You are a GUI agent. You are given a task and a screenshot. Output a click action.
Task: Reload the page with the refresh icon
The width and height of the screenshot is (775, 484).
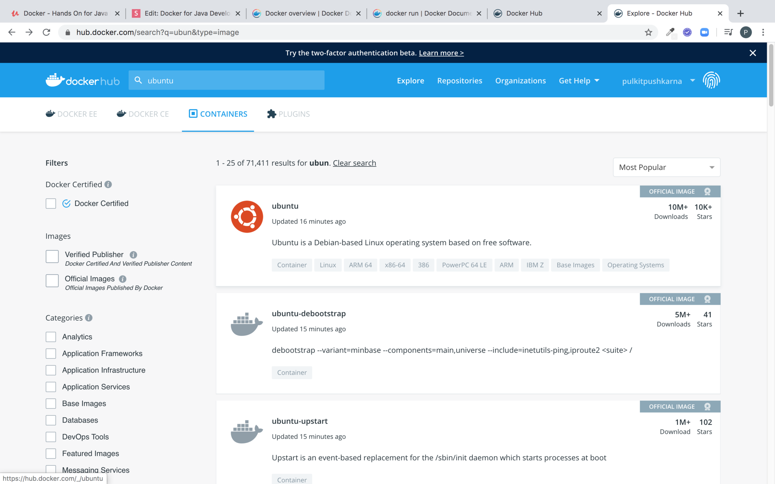point(46,32)
